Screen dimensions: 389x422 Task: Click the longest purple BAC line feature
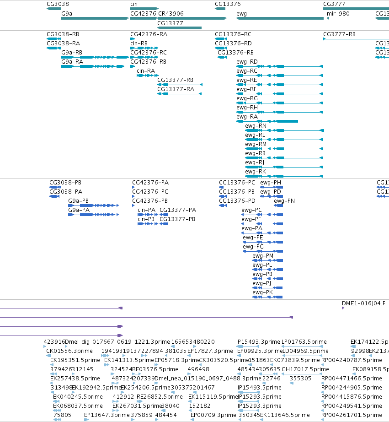pos(147,317)
